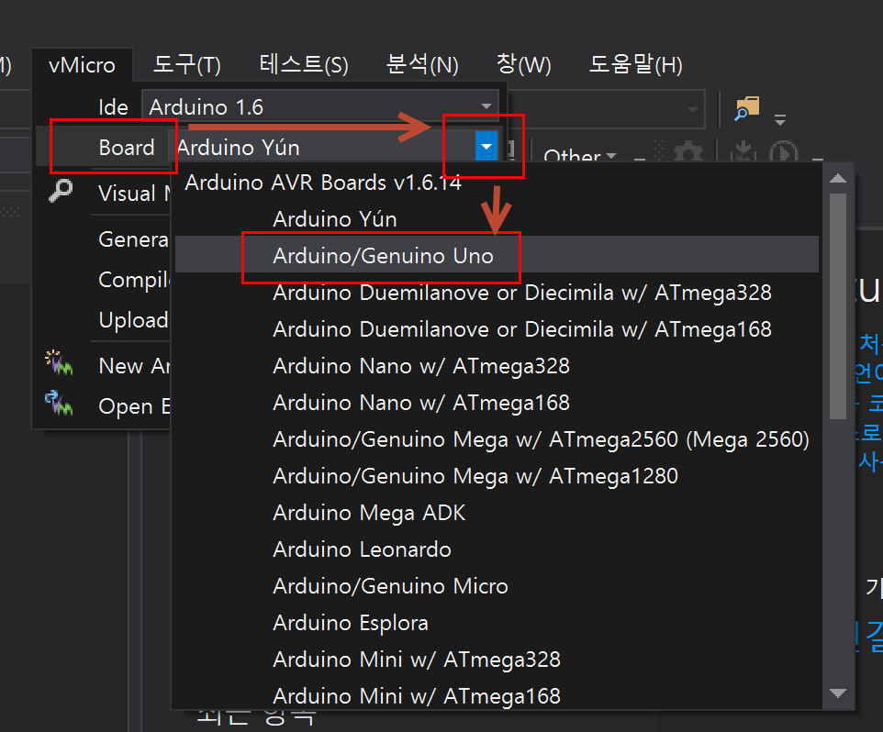This screenshot has height=732, width=883.
Task: Open the Compil… menu entry
Action: click(x=133, y=280)
